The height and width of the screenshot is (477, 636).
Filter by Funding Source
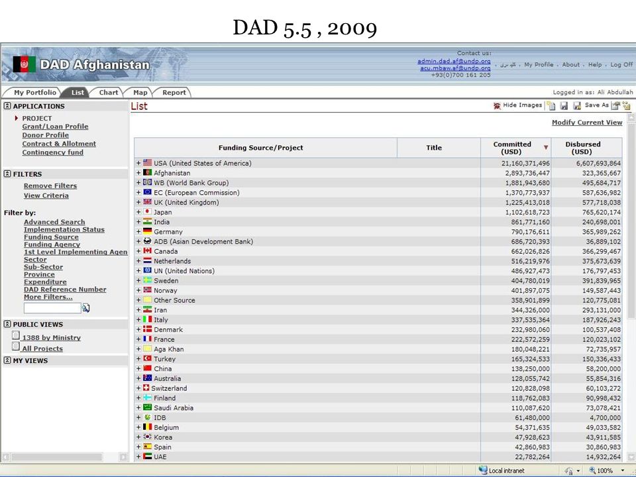tap(51, 237)
